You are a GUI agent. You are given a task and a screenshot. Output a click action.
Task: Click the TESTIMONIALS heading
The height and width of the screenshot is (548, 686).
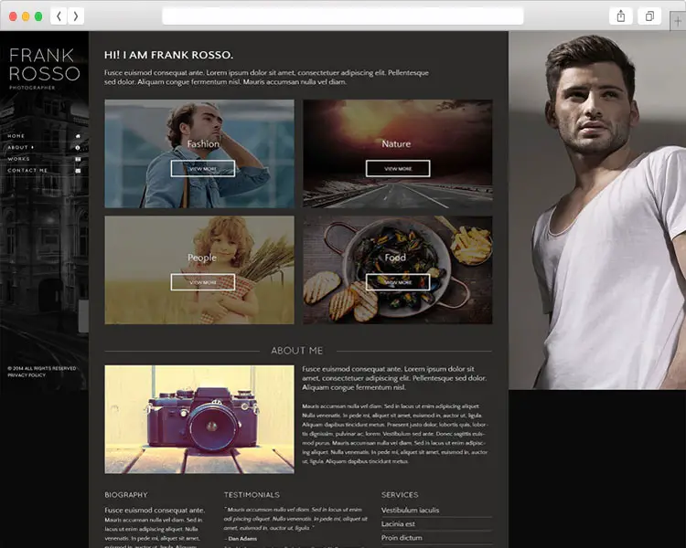coord(252,495)
